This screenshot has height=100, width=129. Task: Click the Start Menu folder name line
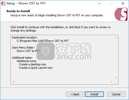(28, 51)
